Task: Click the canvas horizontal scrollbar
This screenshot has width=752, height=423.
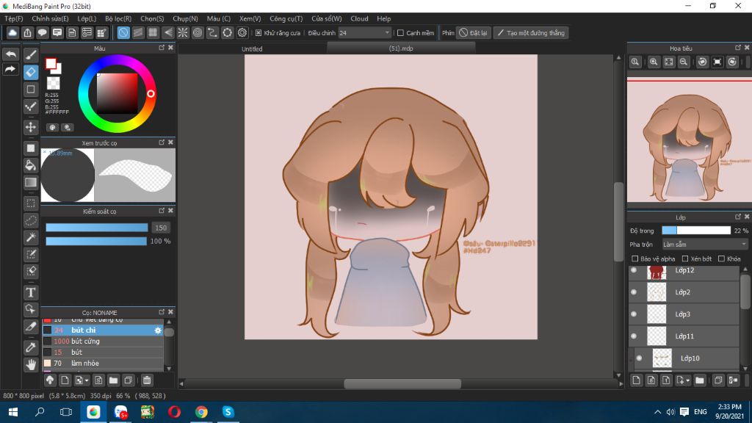Action: [x=402, y=383]
